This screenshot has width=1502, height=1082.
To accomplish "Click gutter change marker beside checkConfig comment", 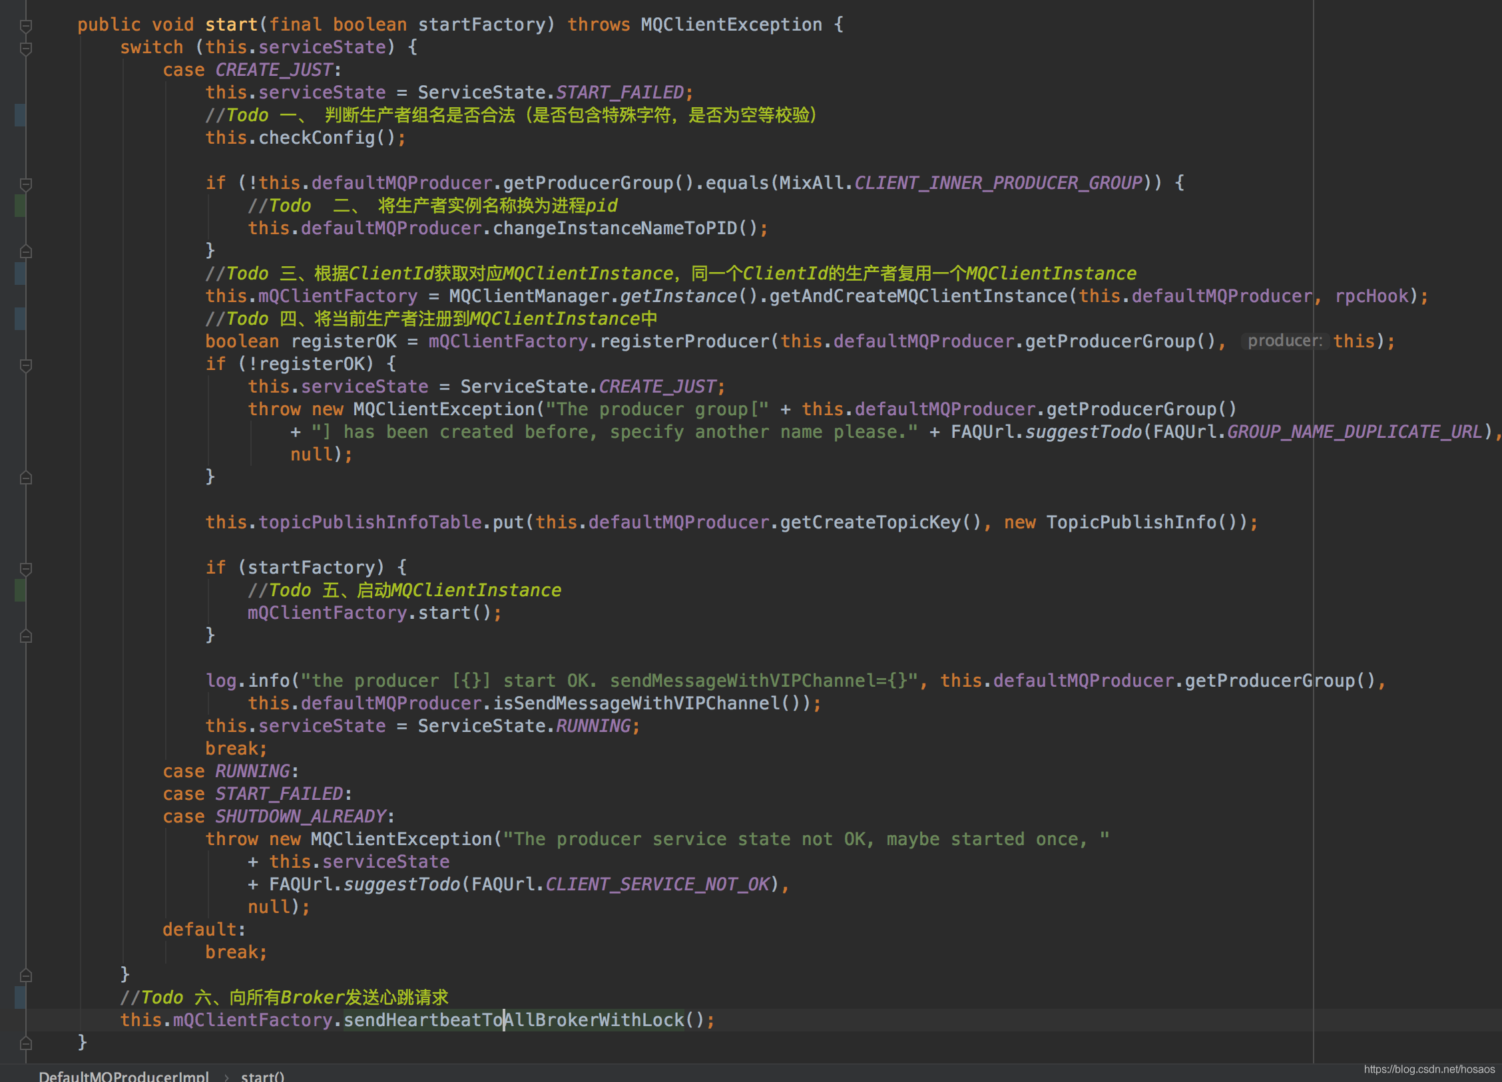I will pyautogui.click(x=20, y=115).
